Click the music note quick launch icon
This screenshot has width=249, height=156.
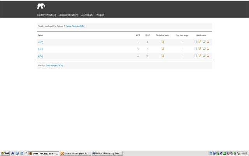click(x=22, y=153)
